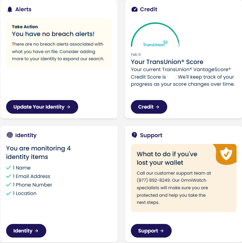Select the Alerts card heading

(23, 10)
